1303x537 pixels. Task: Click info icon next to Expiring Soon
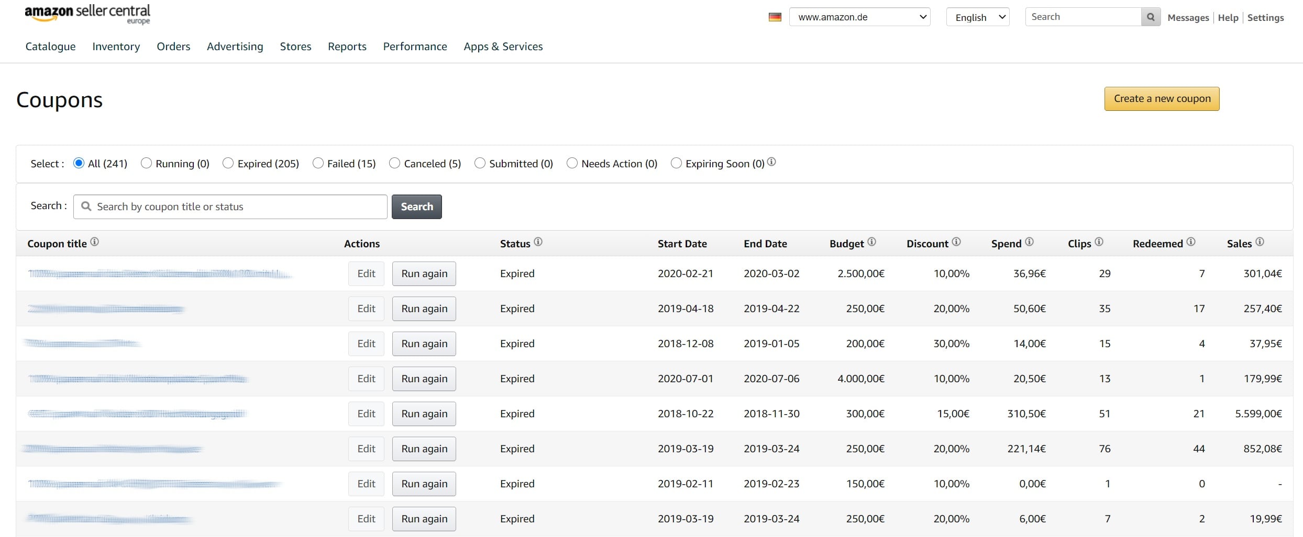pos(771,162)
